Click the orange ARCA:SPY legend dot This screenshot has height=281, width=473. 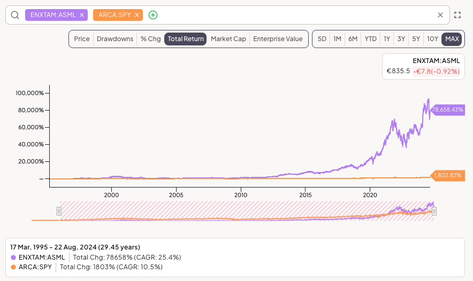pyautogui.click(x=13, y=267)
